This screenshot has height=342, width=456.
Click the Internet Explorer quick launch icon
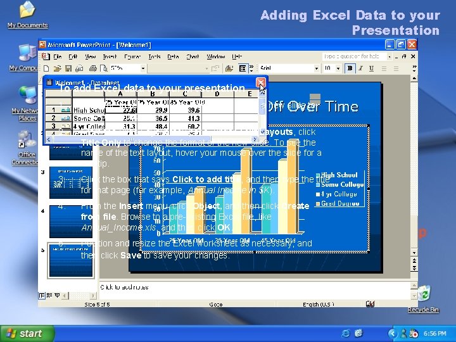(346, 333)
